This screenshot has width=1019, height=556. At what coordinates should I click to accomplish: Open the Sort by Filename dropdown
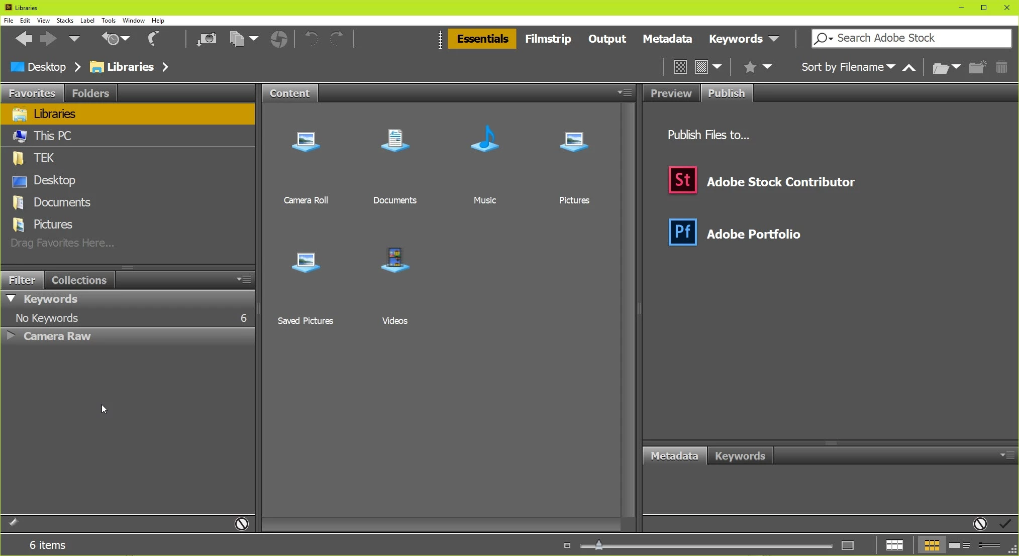click(x=848, y=67)
